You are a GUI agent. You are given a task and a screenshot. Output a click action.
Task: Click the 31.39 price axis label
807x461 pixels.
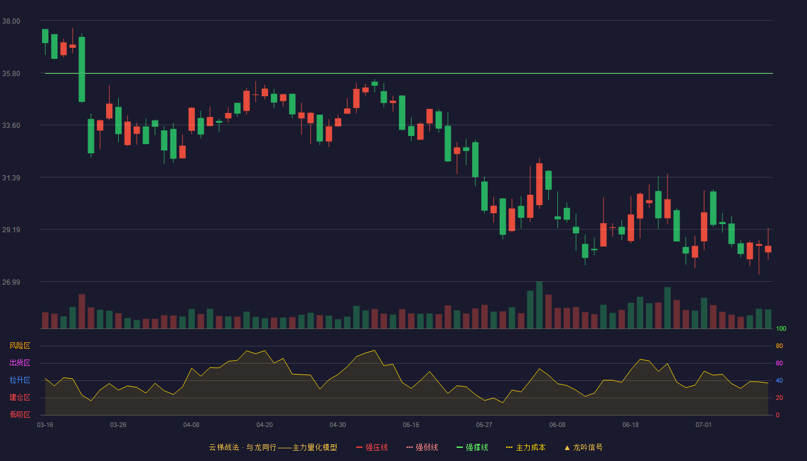[11, 178]
